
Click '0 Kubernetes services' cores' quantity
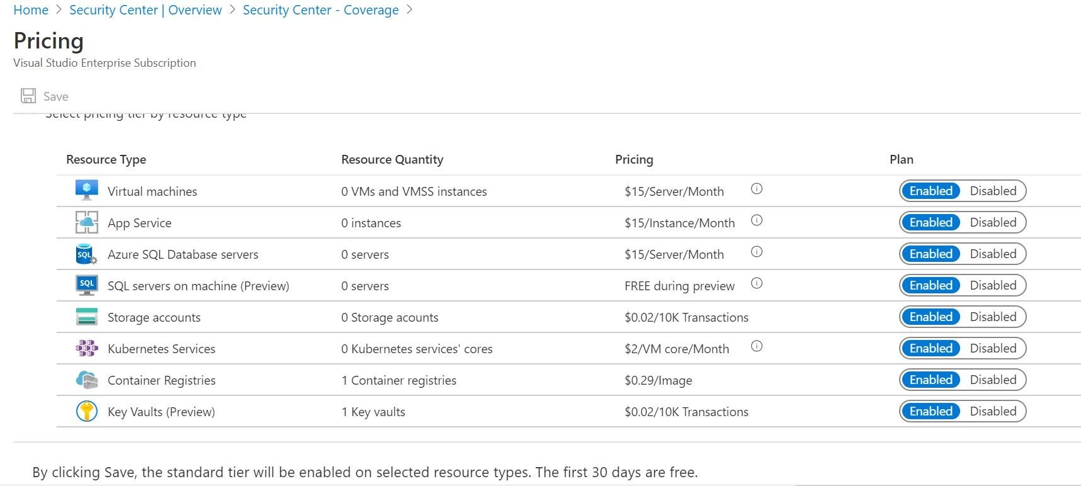pos(417,349)
